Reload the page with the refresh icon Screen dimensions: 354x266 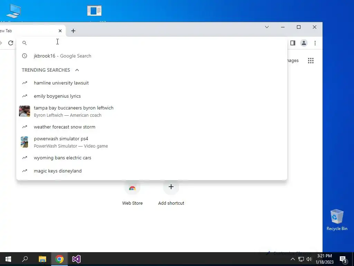pos(11,43)
